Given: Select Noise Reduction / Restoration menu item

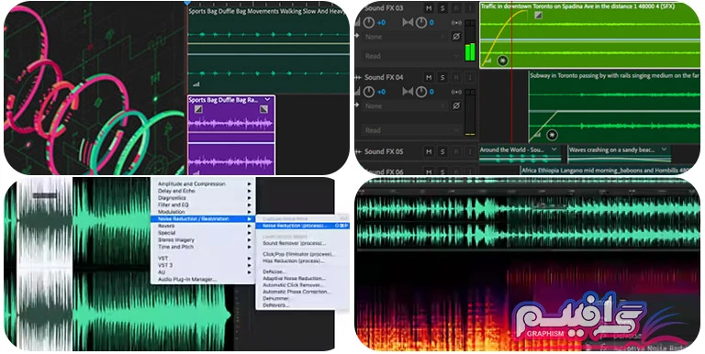Looking at the screenshot, I should coord(203,219).
